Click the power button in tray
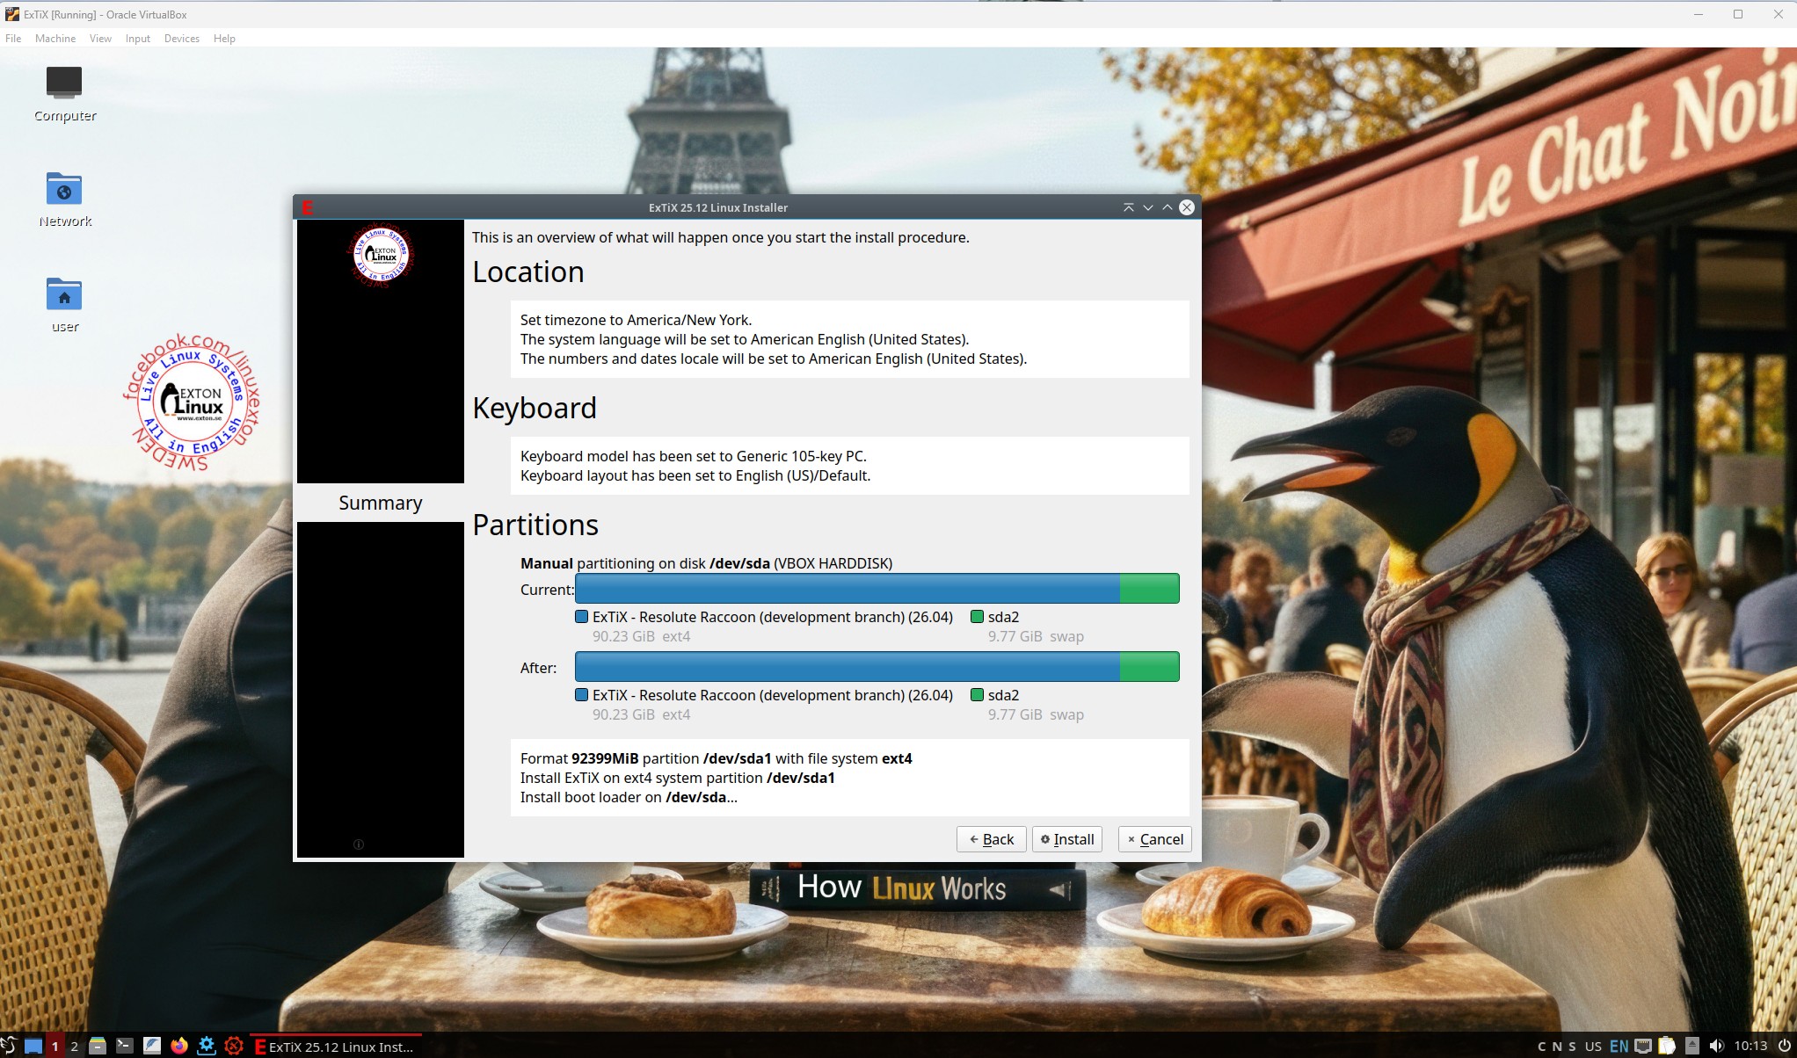This screenshot has width=1797, height=1058. (x=1784, y=1046)
